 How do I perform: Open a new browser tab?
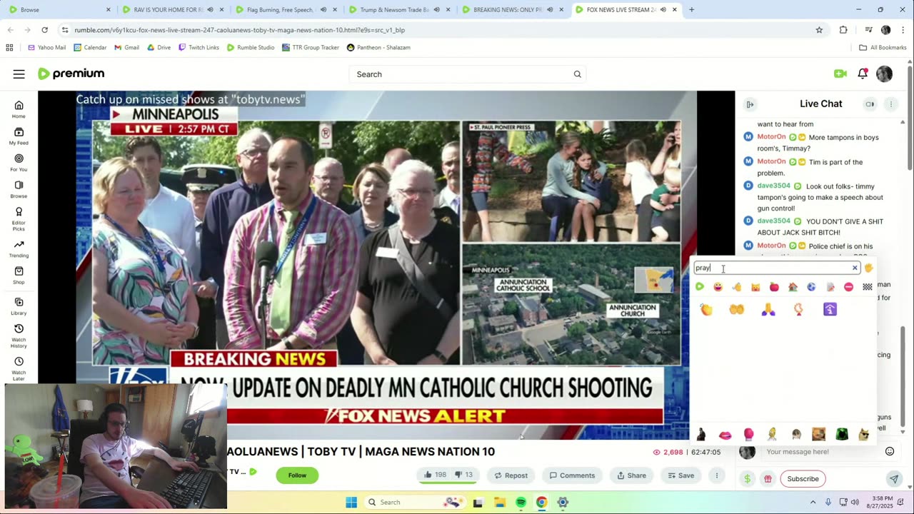(x=691, y=10)
